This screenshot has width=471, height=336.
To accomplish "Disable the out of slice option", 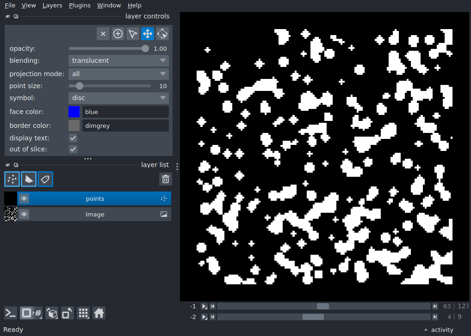I will 73,149.
